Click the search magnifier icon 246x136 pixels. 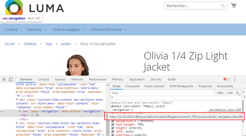(223, 6)
